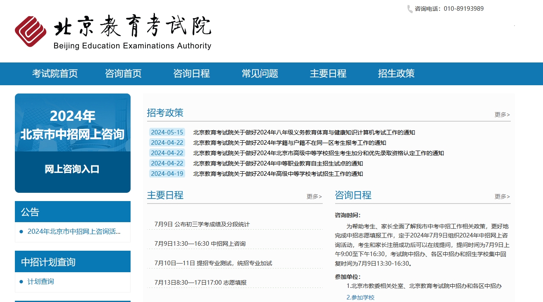Click 7月9日 公布初三学考成绩及分段统计 entry
543x302 pixels.
(202, 224)
